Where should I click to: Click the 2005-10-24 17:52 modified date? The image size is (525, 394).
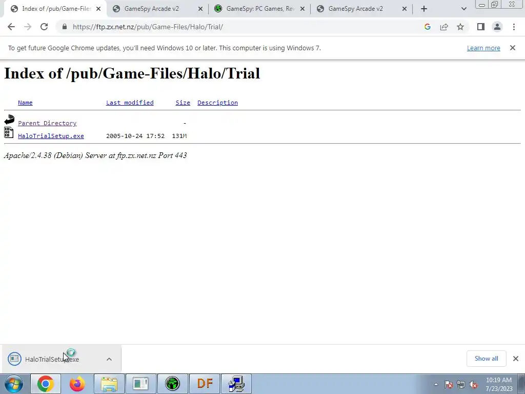point(135,135)
